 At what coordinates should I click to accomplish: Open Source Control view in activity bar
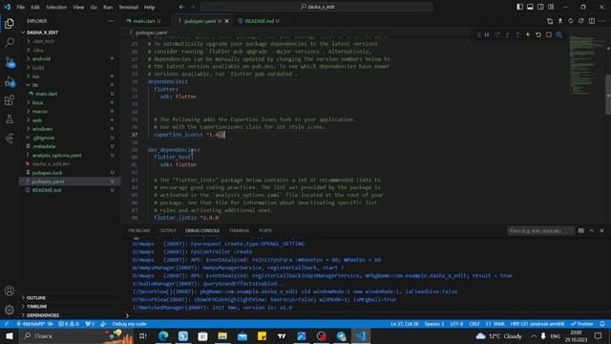(10, 62)
